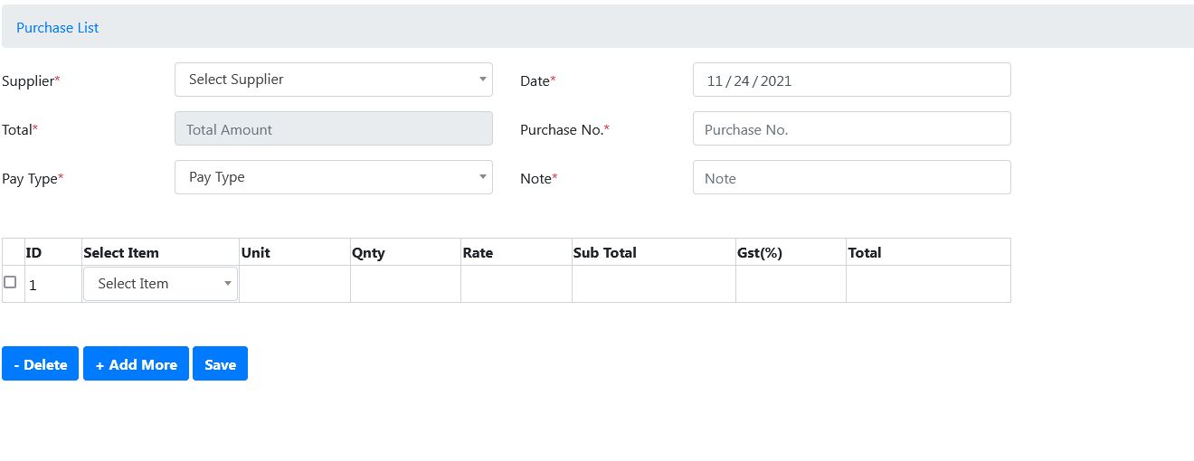Click into the Purchase No. input
Image resolution: width=1194 pixels, height=461 pixels.
click(x=851, y=128)
